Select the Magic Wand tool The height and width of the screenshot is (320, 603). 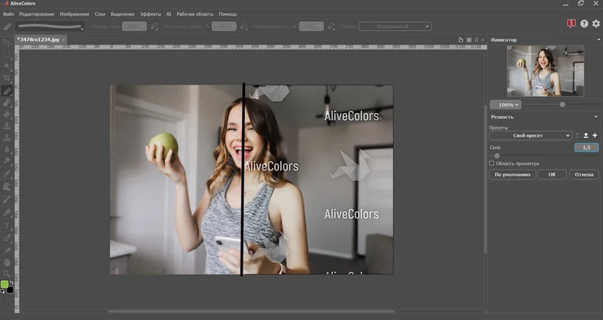coord(7,66)
